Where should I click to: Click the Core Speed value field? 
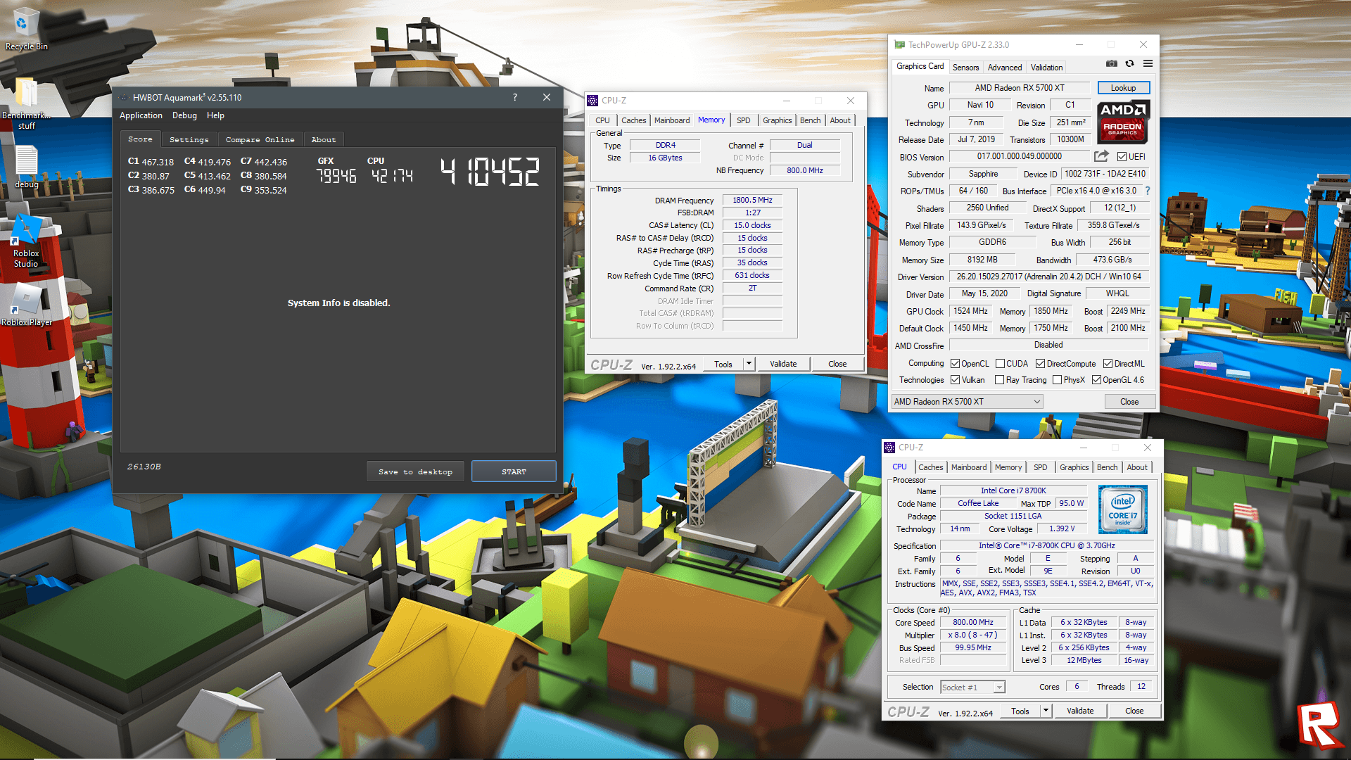972,623
